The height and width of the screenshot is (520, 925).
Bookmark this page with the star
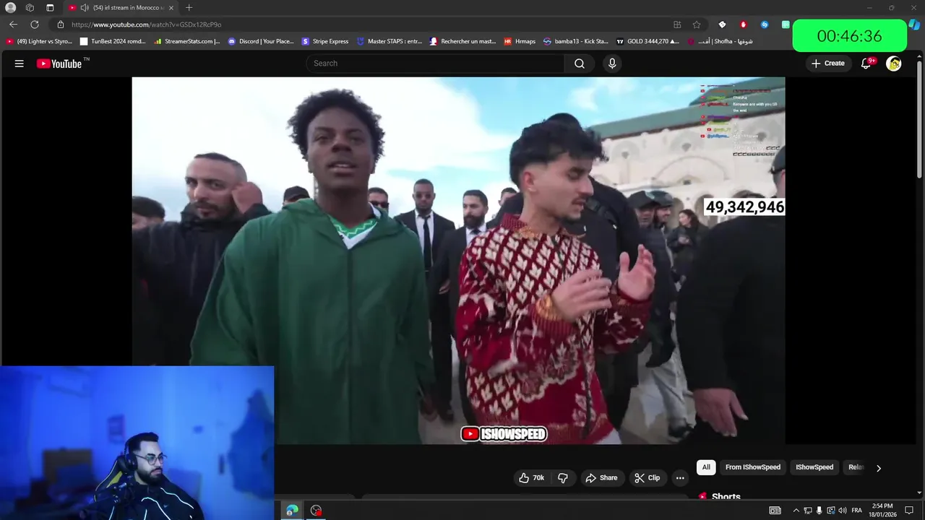click(x=697, y=25)
